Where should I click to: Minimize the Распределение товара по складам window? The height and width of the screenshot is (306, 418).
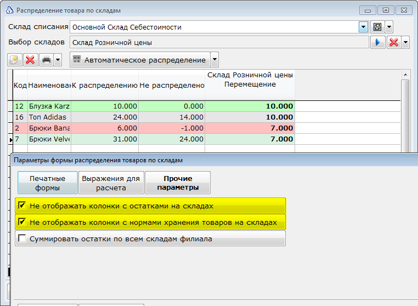(368, 10)
